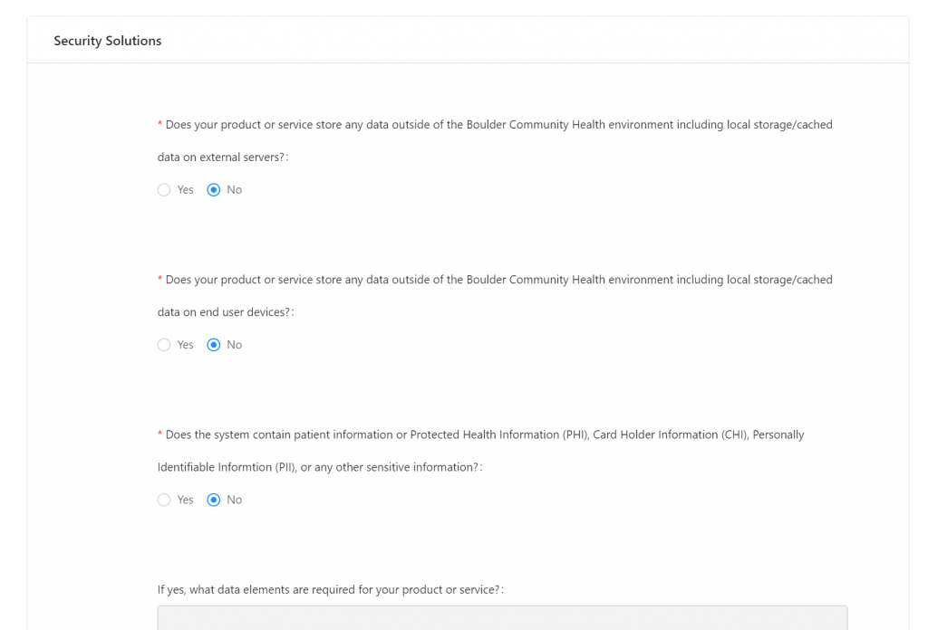This screenshot has width=928, height=630.
Task: Click the currently selected No radio for question one
Action: tap(214, 190)
